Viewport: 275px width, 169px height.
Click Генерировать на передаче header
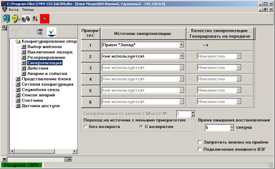tap(220, 36)
